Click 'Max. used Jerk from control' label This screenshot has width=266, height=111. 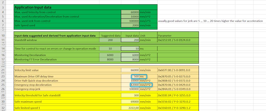tap(32, 21)
